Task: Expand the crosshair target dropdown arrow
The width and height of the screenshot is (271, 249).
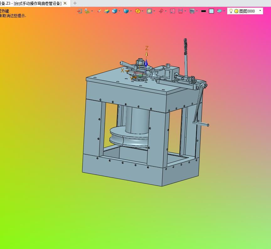Action: point(166,11)
